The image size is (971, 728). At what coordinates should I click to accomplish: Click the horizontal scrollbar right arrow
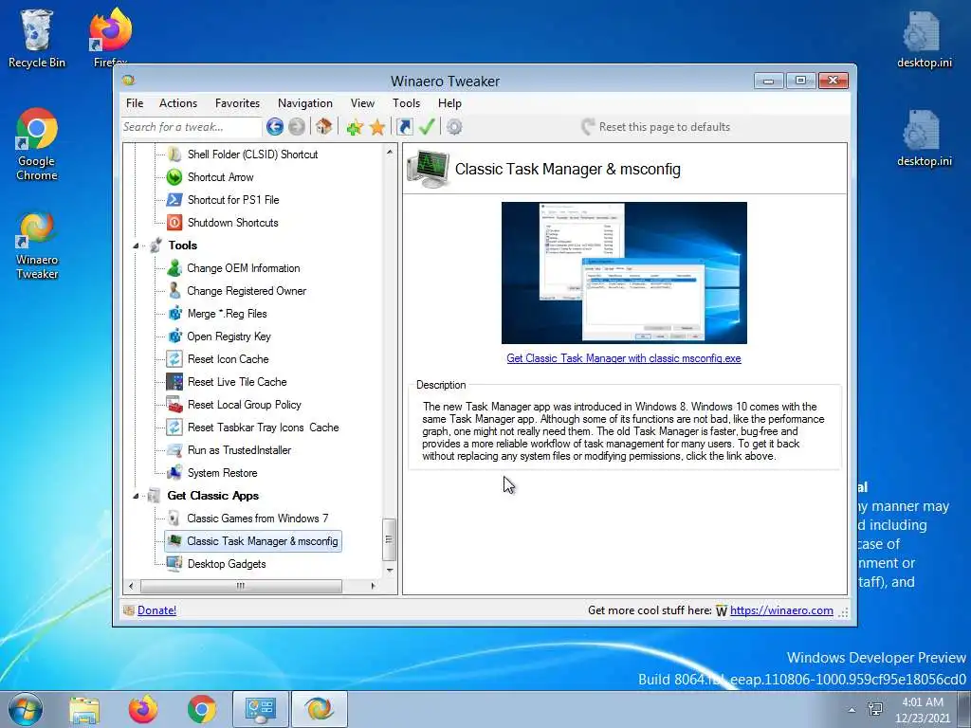[x=373, y=586]
